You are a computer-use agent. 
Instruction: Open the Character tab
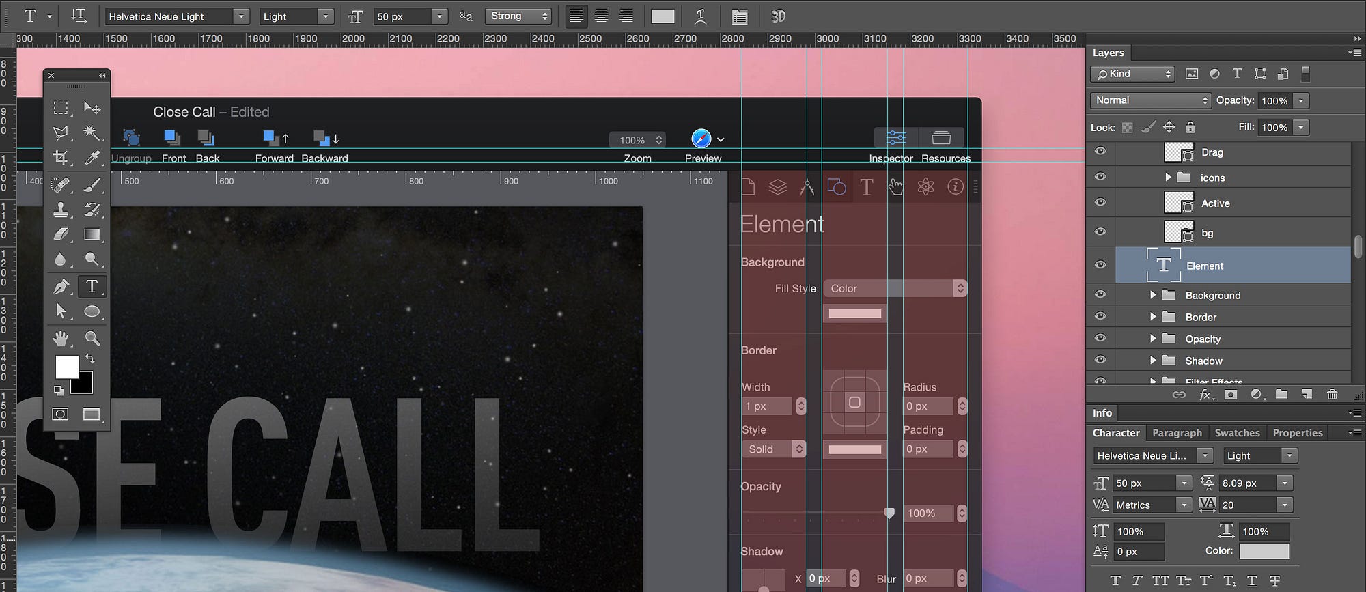[x=1115, y=433]
